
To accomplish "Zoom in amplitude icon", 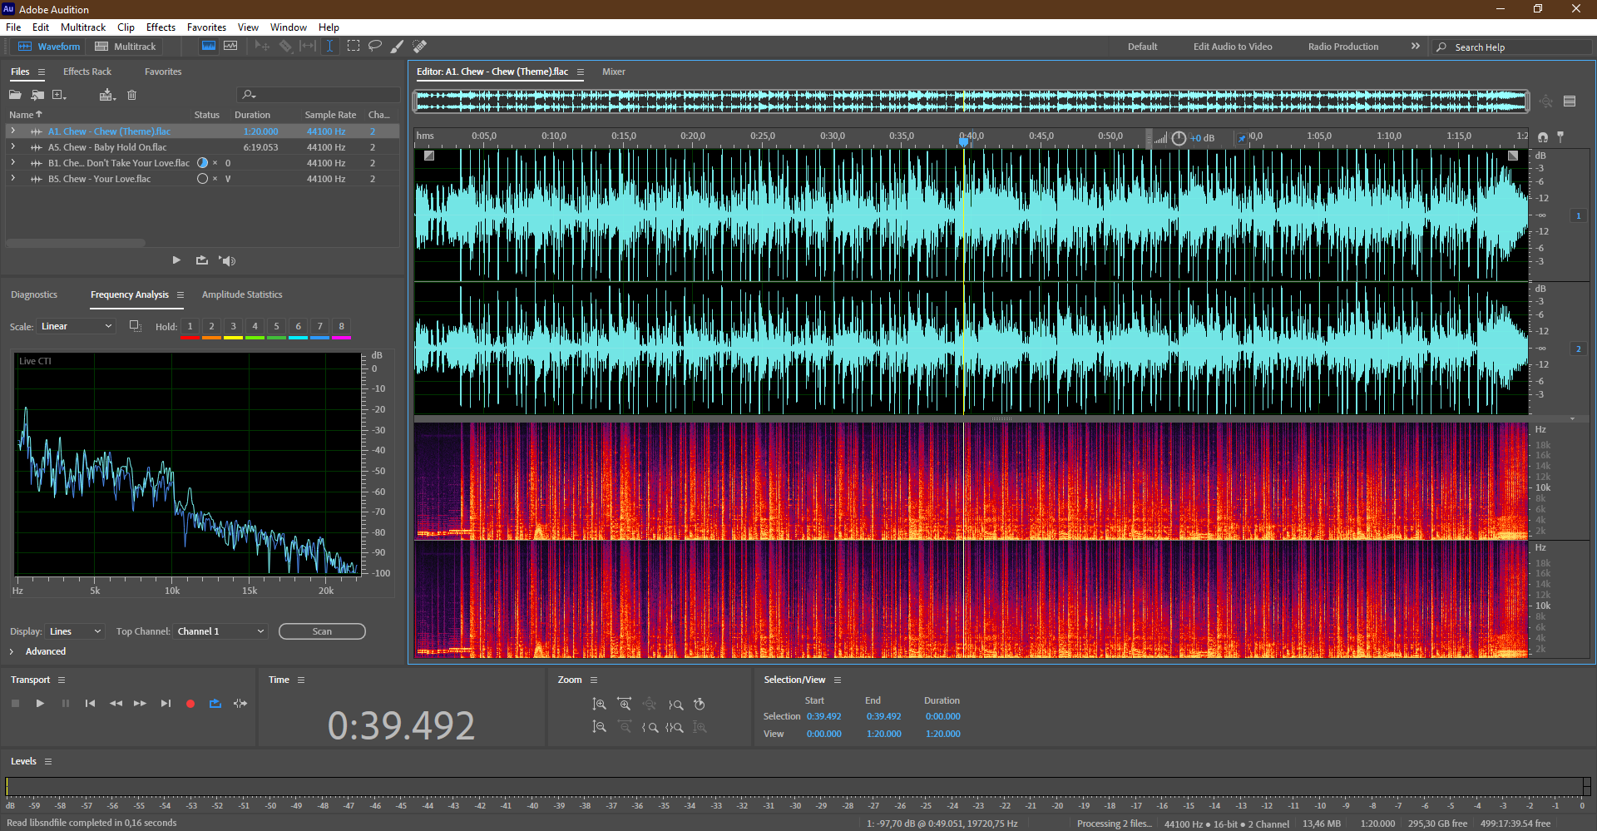I will (x=599, y=705).
